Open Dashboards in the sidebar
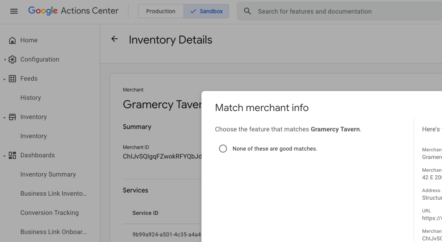442x242 pixels. pos(37,155)
